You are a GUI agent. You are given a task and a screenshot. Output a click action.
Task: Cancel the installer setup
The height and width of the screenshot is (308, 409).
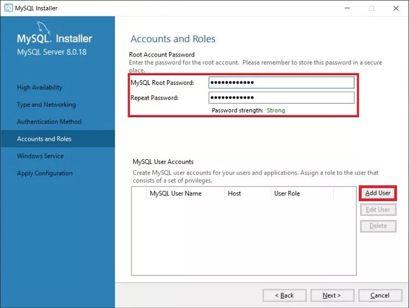point(380,295)
